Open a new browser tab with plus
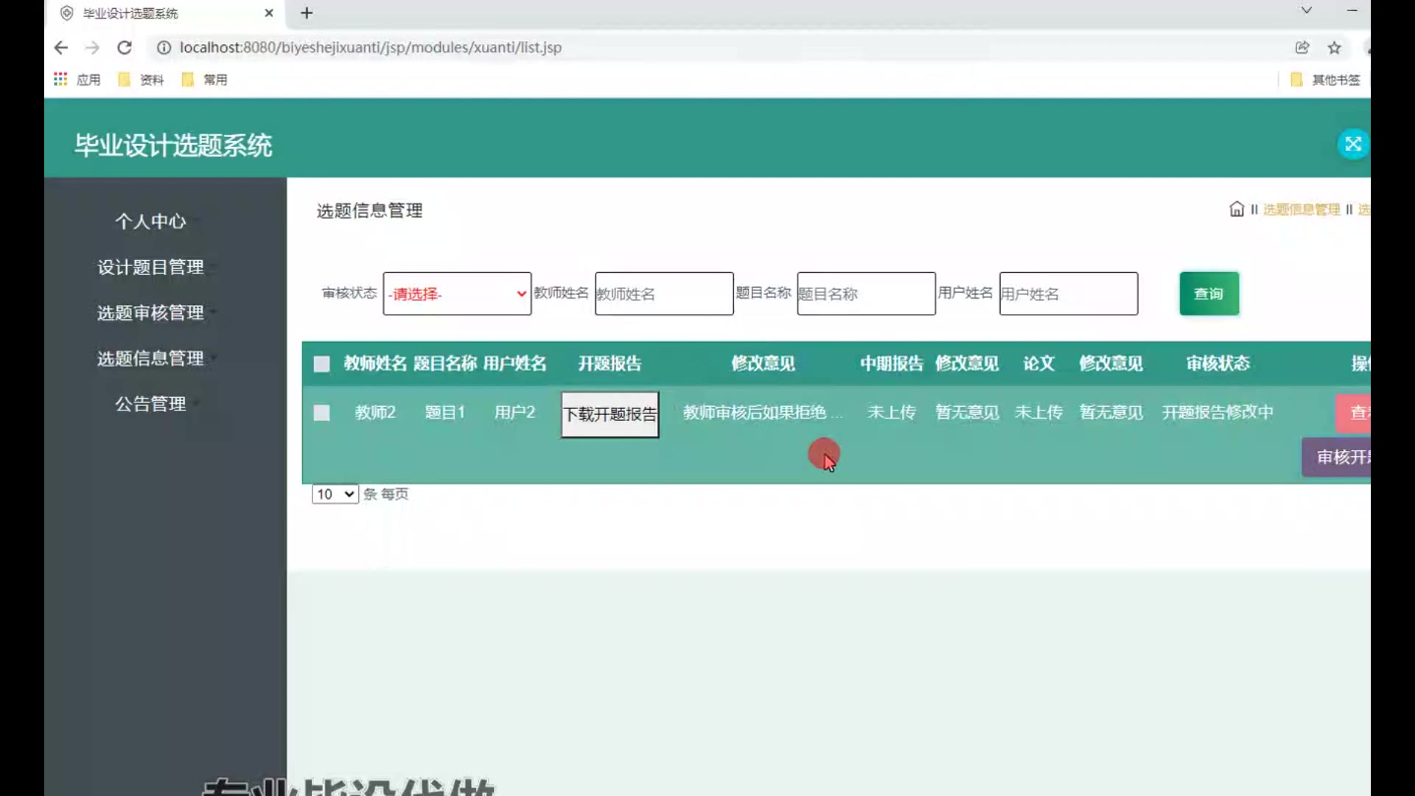This screenshot has width=1415, height=796. tap(307, 13)
